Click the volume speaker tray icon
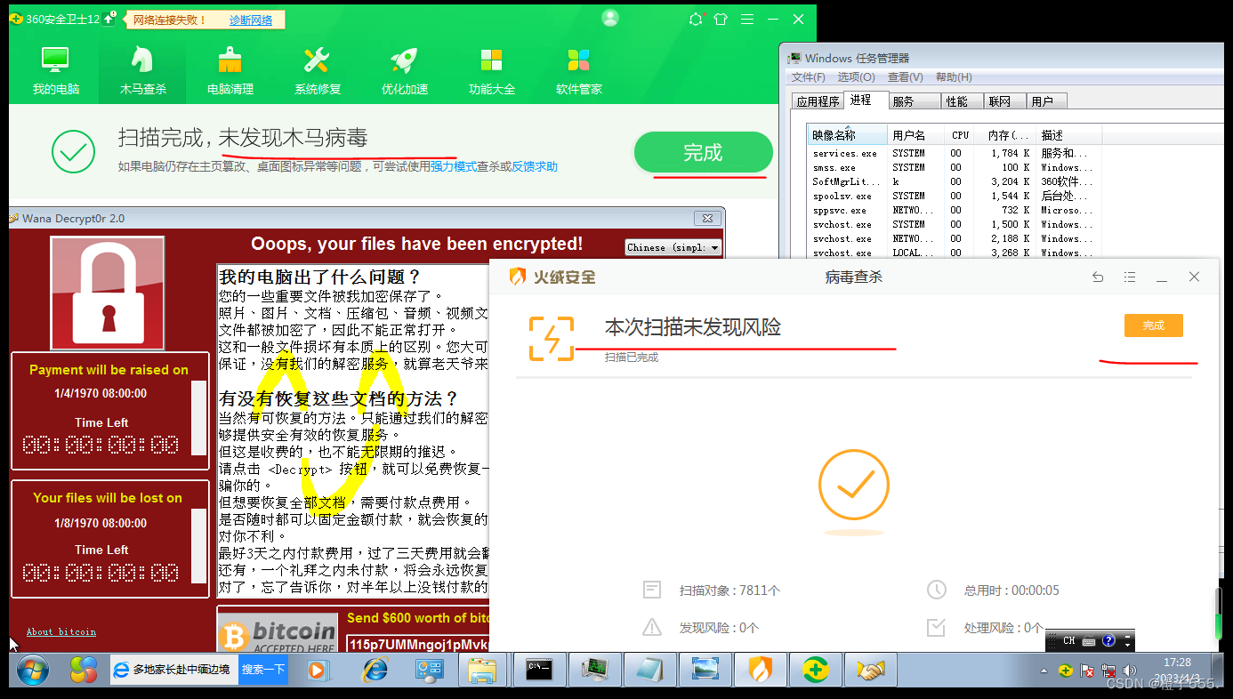Viewport: 1233px width, 699px height. 1130,671
